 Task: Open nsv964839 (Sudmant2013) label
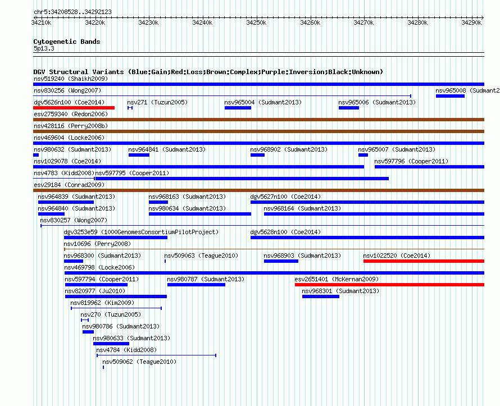[x=76, y=197]
